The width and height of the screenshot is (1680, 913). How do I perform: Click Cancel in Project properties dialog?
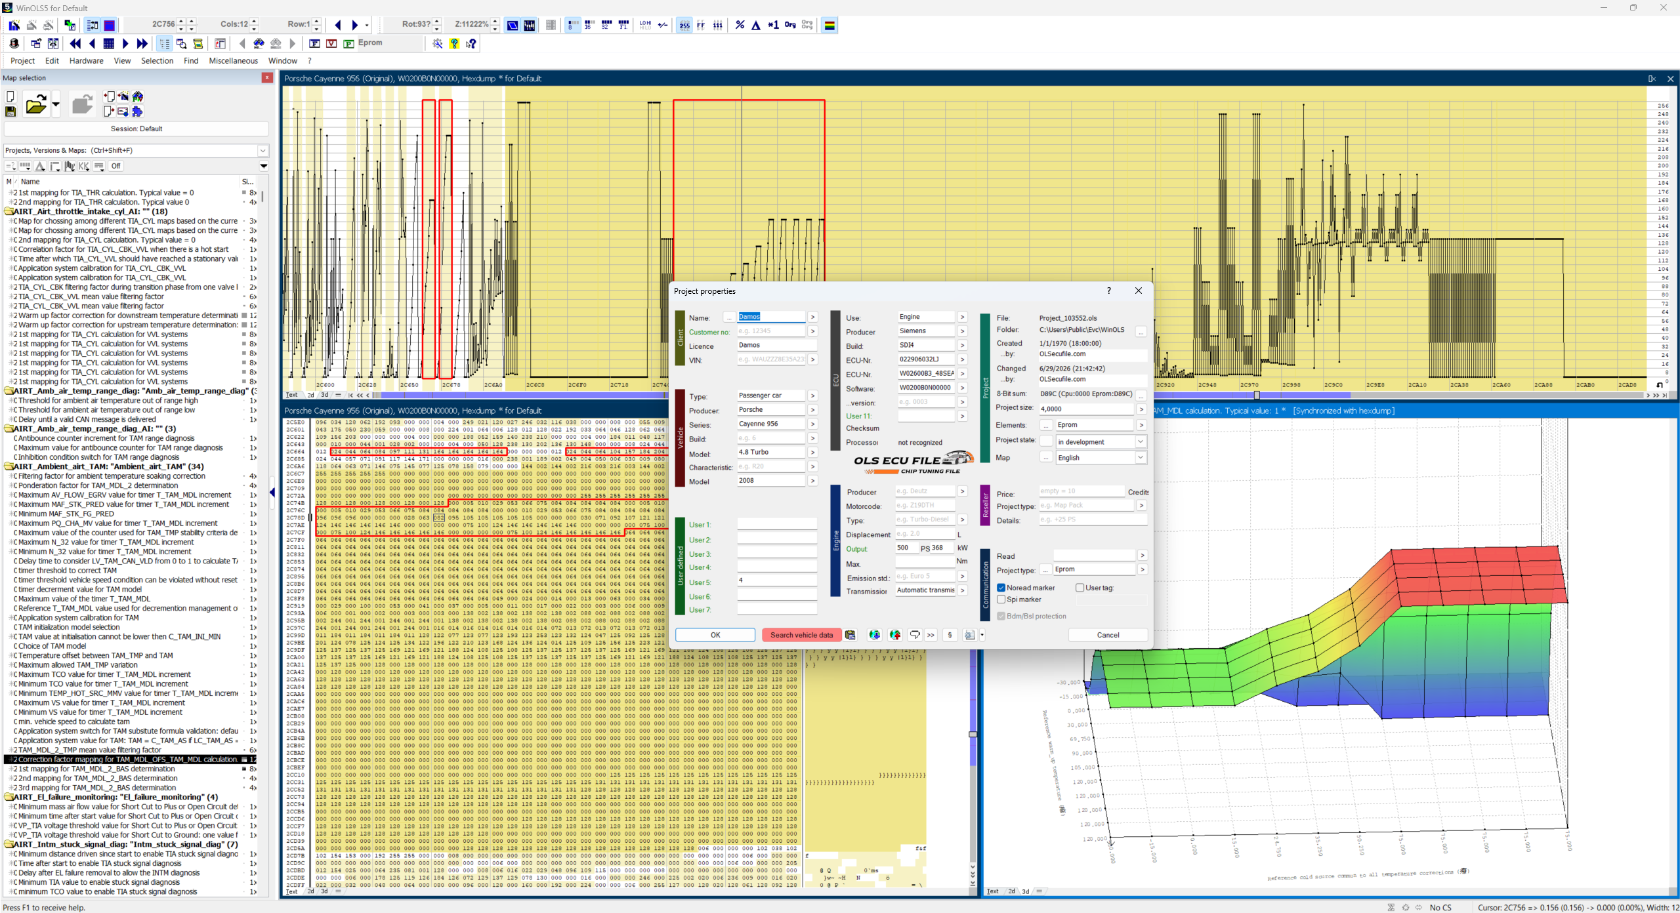1108,635
